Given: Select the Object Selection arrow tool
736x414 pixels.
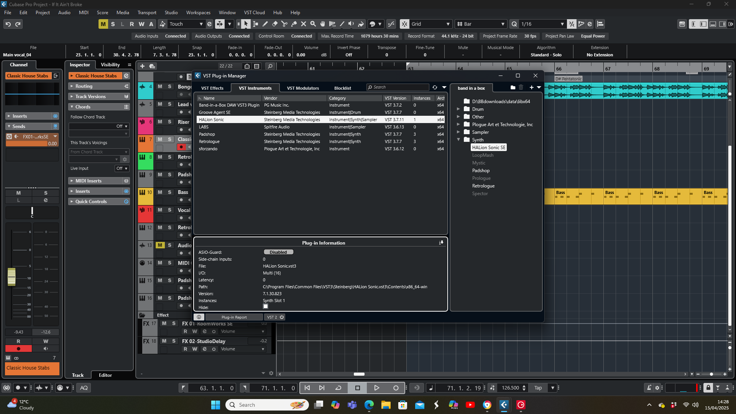Looking at the screenshot, I should 246,24.
